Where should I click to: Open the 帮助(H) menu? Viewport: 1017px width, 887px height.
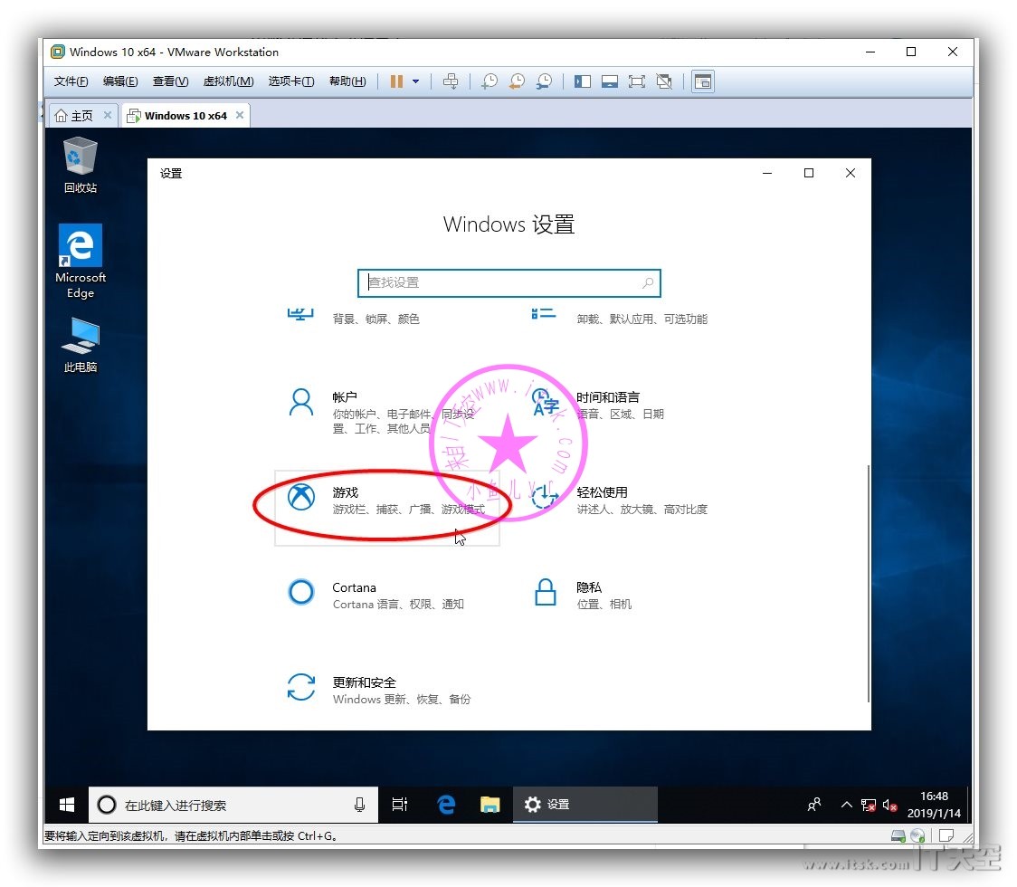[347, 81]
